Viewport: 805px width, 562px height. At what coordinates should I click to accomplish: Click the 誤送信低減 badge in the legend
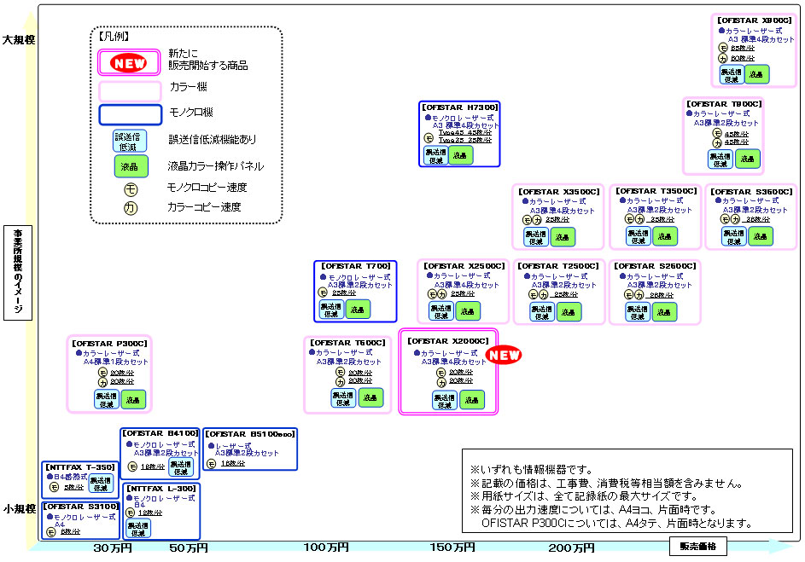130,141
